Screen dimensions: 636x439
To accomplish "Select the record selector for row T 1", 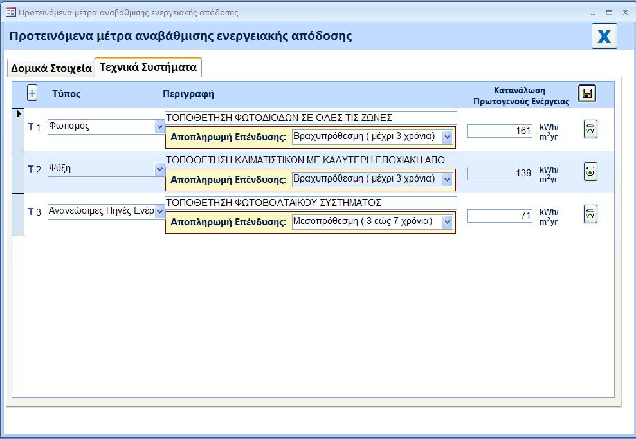I will coord(18,129).
